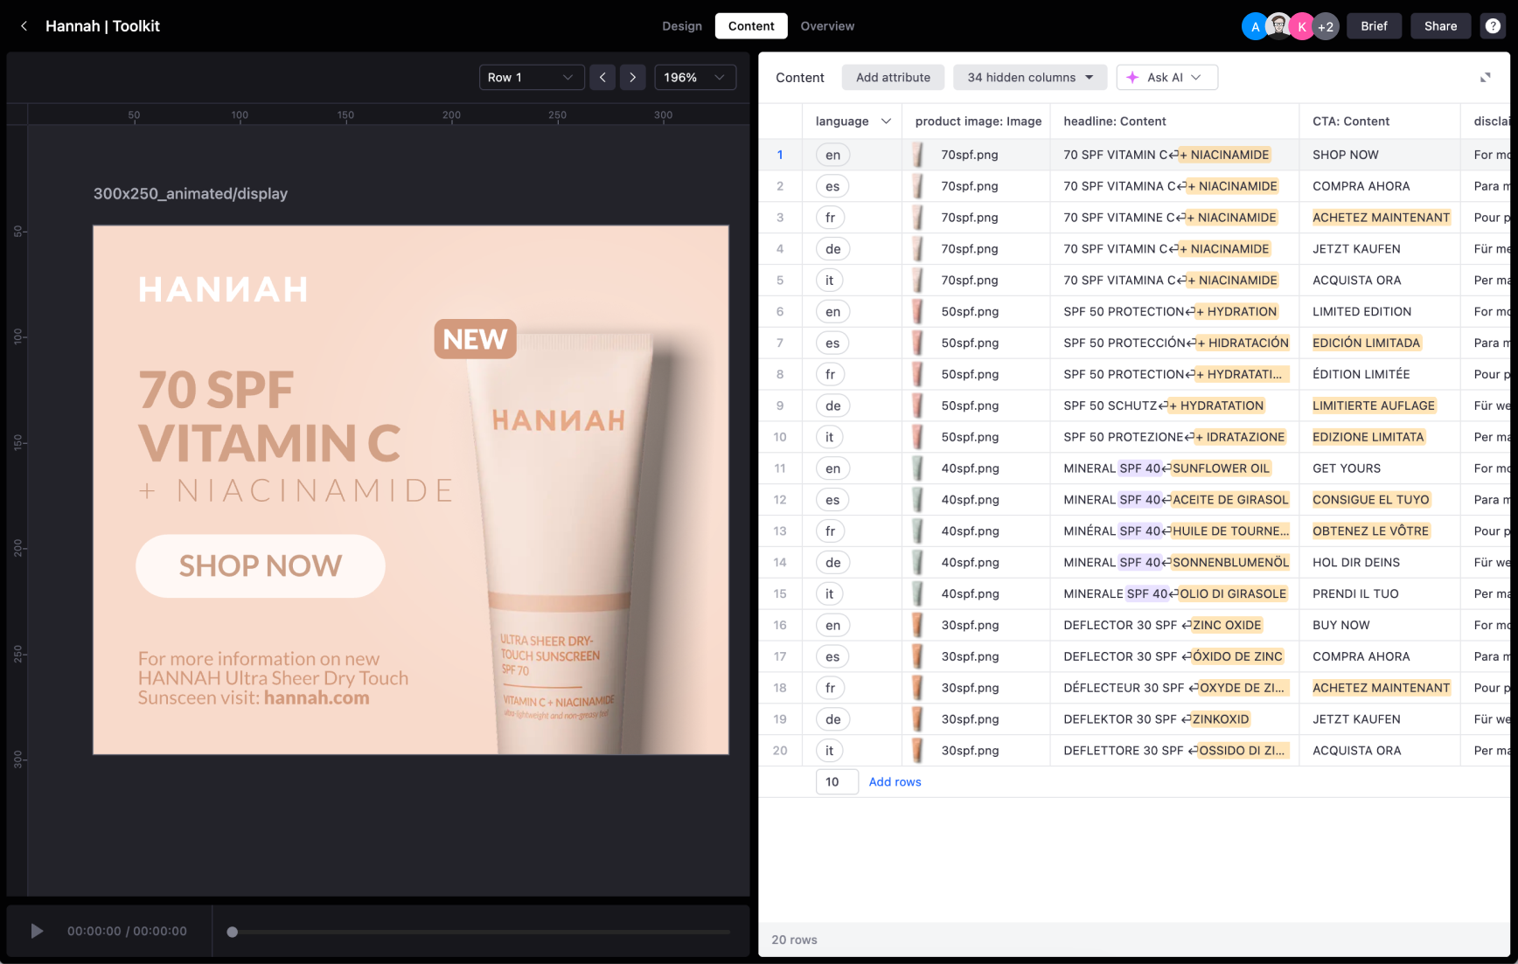Open the 70spf.png image thumbnail in row 1
Screen dimensions: 1518x964
point(918,155)
